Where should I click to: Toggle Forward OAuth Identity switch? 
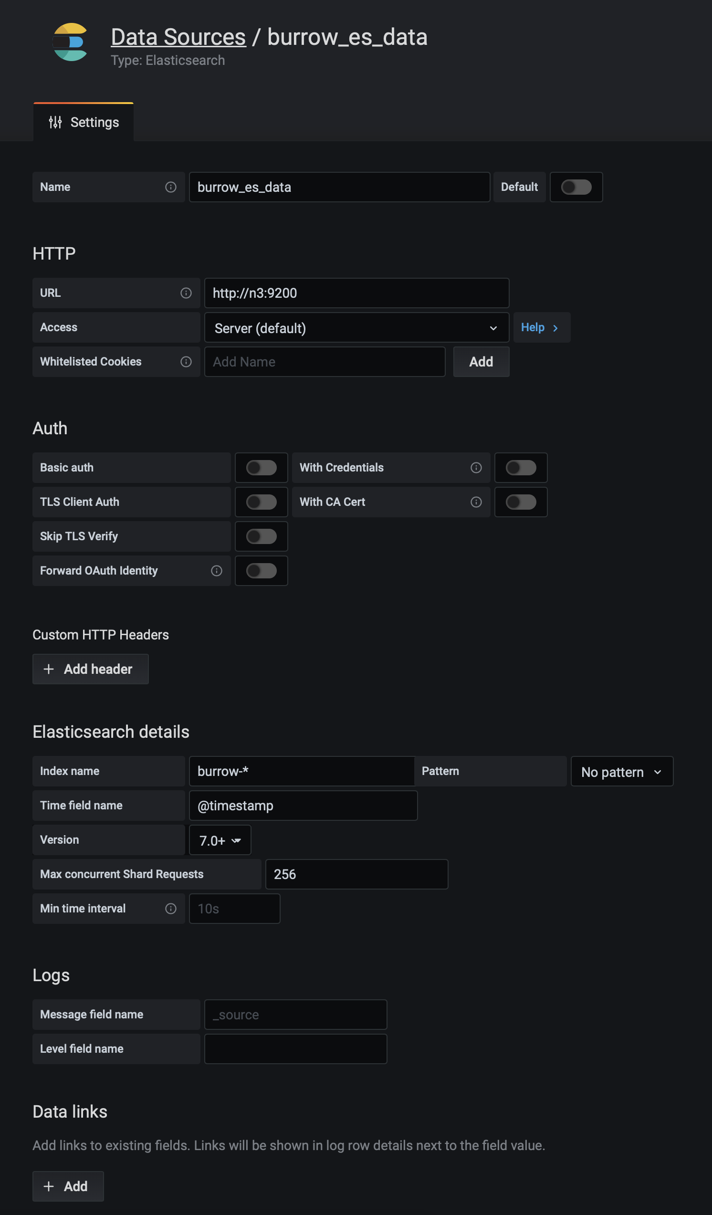coord(262,571)
